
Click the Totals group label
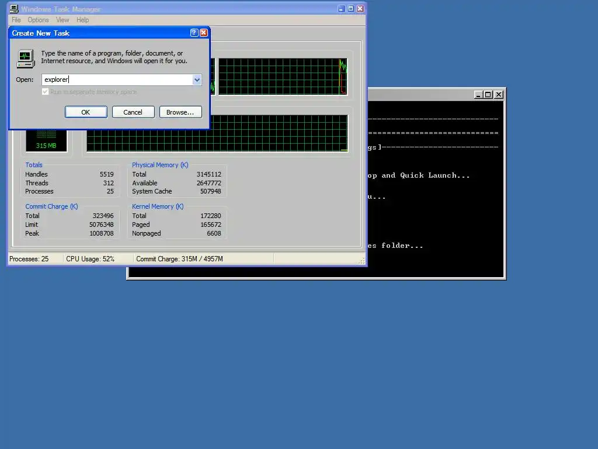point(33,165)
